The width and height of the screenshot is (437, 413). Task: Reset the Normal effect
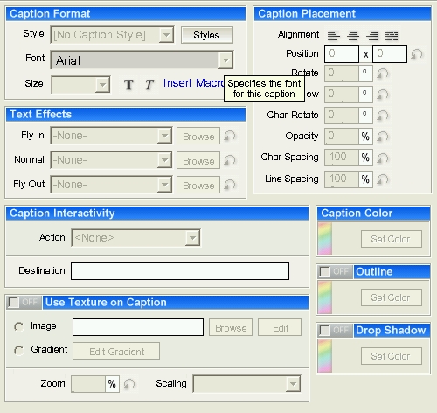pos(230,160)
